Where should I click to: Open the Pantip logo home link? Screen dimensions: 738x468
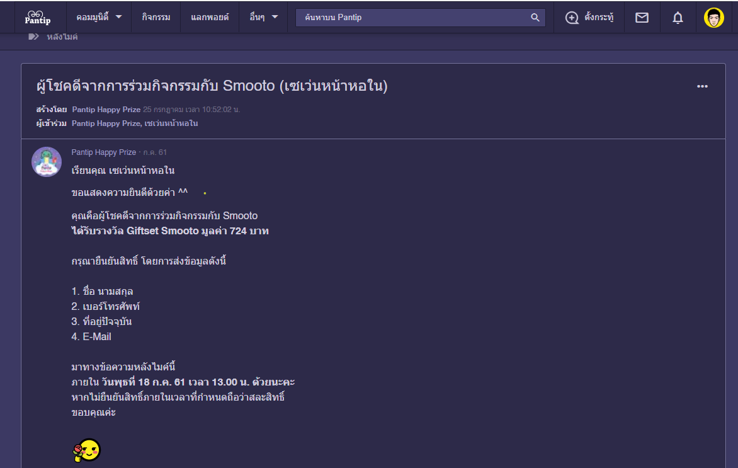38,18
